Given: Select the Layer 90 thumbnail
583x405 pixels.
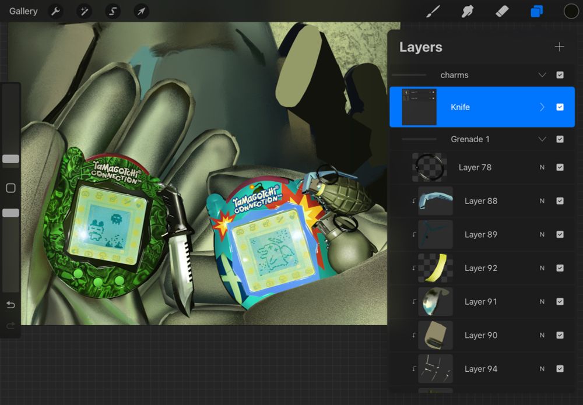Looking at the screenshot, I should pos(436,335).
